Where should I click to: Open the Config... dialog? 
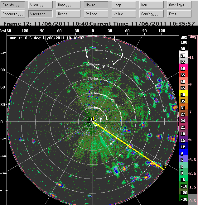coord(152,14)
